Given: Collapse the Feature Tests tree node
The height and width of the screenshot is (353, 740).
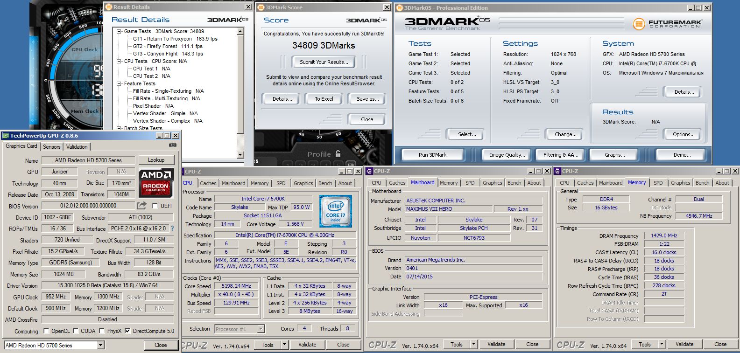Looking at the screenshot, I should click(119, 83).
